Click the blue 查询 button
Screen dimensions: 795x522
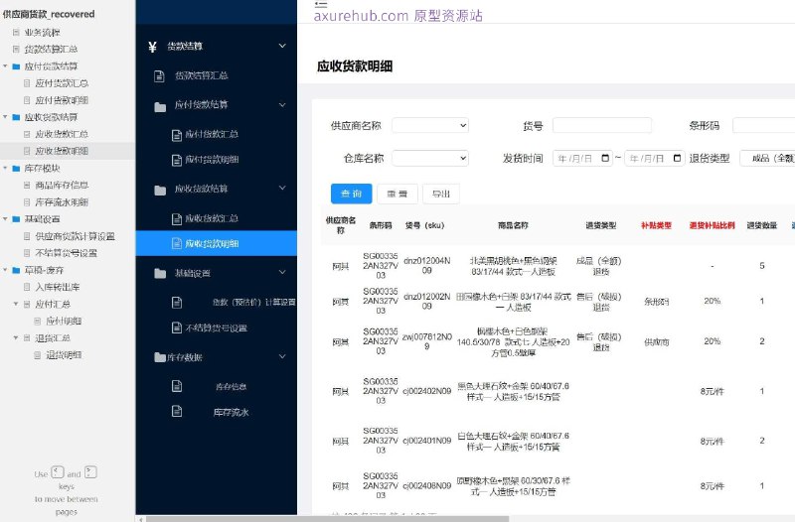[352, 194]
